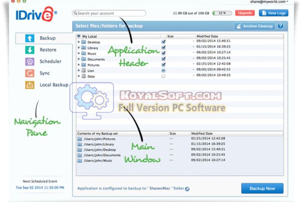Viewport: 303px width, 202px height.
Task: Click the Library folder icon in tree
Action: coord(83,48)
